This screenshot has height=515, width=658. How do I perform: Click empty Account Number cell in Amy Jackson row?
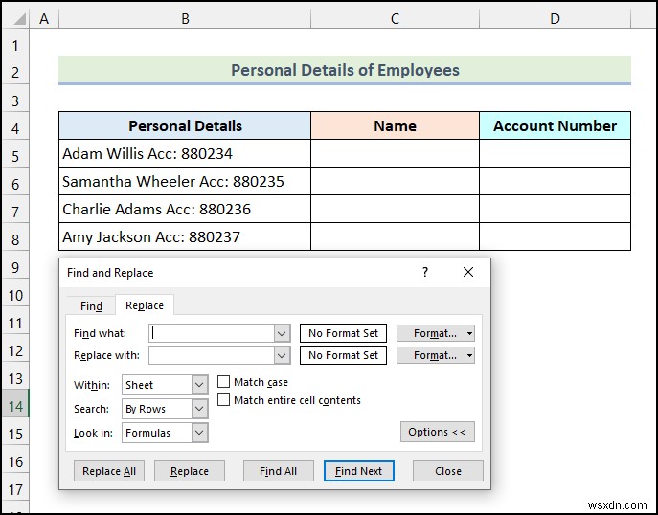click(x=555, y=236)
